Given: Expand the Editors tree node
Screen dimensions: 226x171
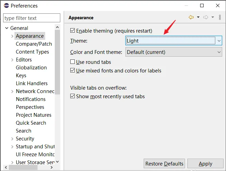Looking at the screenshot, I should (x=12, y=60).
